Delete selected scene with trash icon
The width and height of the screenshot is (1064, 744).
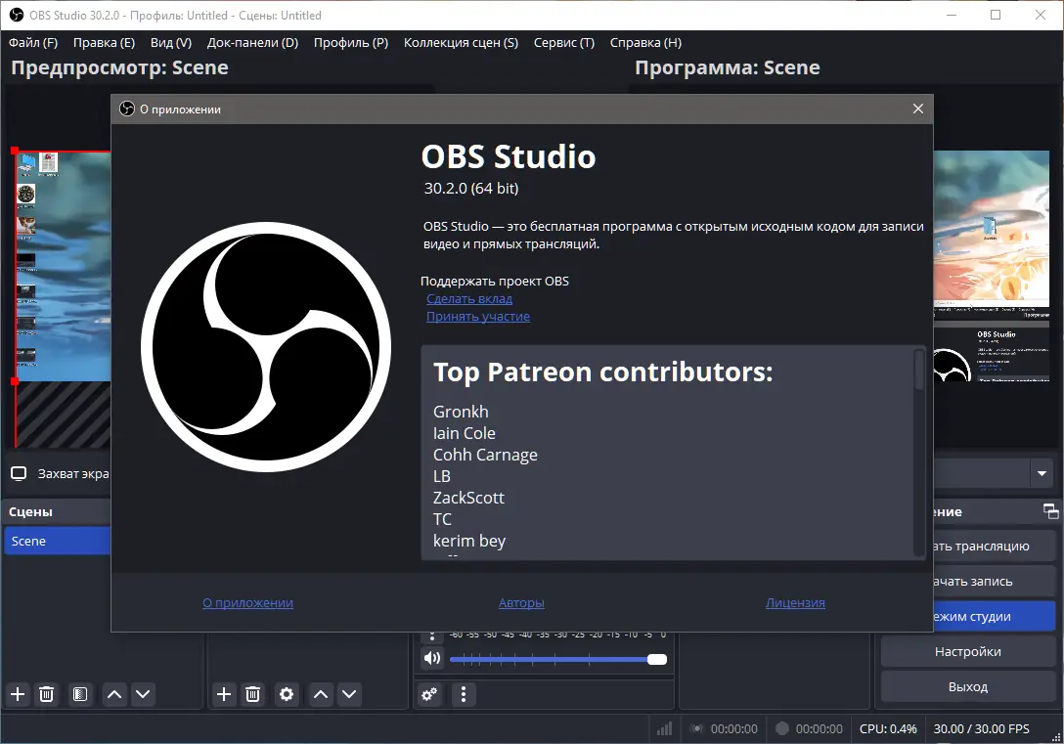(46, 694)
